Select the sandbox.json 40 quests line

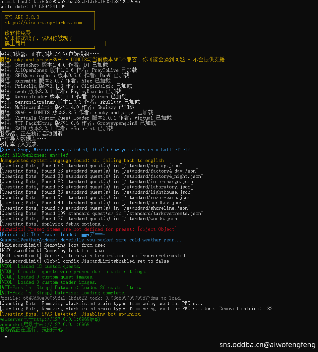[x=93, y=203]
